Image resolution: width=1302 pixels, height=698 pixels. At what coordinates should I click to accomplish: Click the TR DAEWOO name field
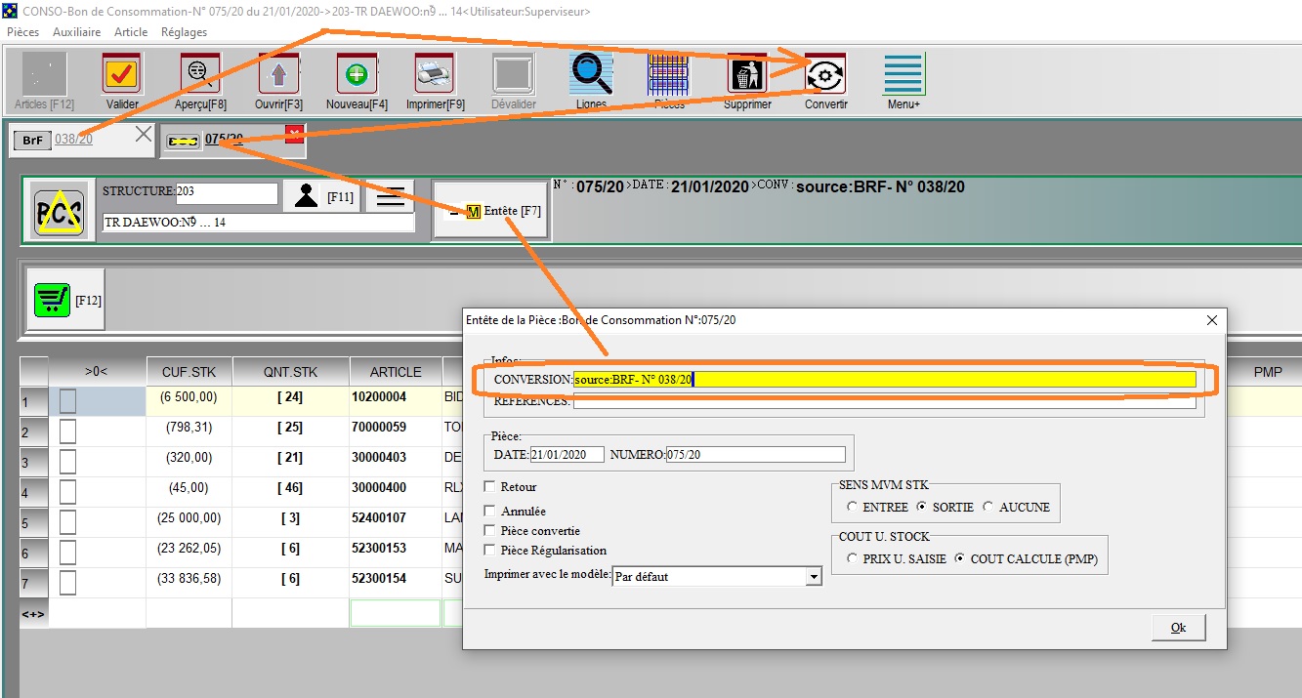click(x=259, y=223)
